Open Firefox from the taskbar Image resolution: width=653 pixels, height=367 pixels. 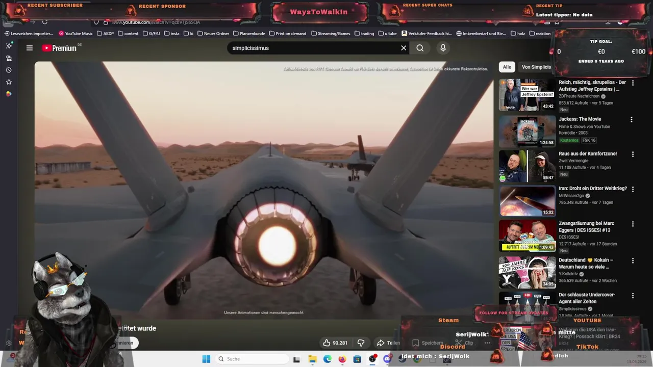342,359
